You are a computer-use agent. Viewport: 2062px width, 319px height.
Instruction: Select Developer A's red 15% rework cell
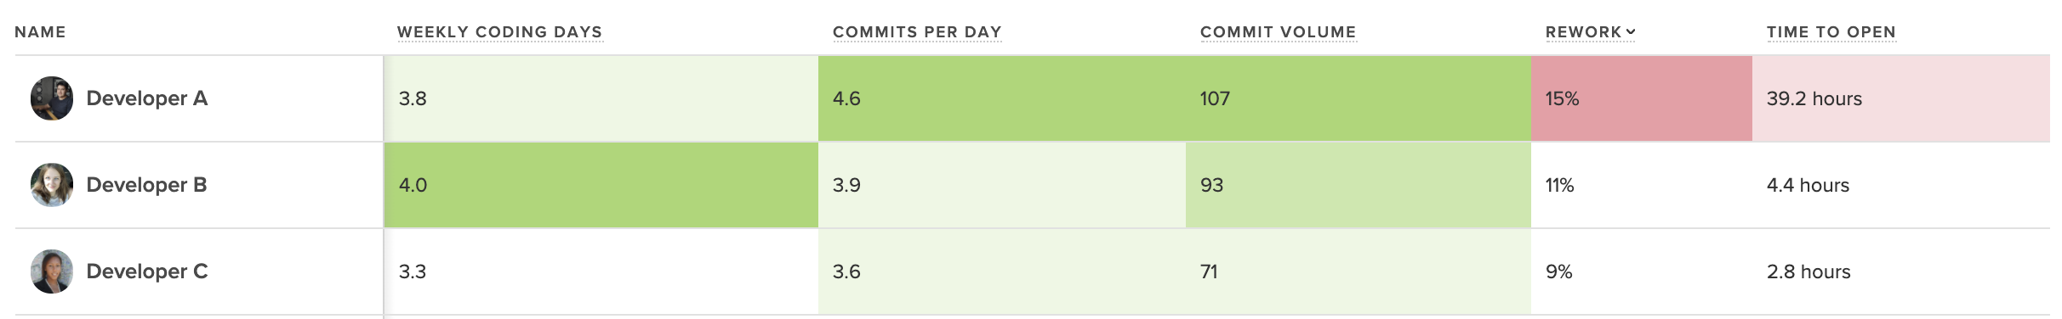point(1642,98)
